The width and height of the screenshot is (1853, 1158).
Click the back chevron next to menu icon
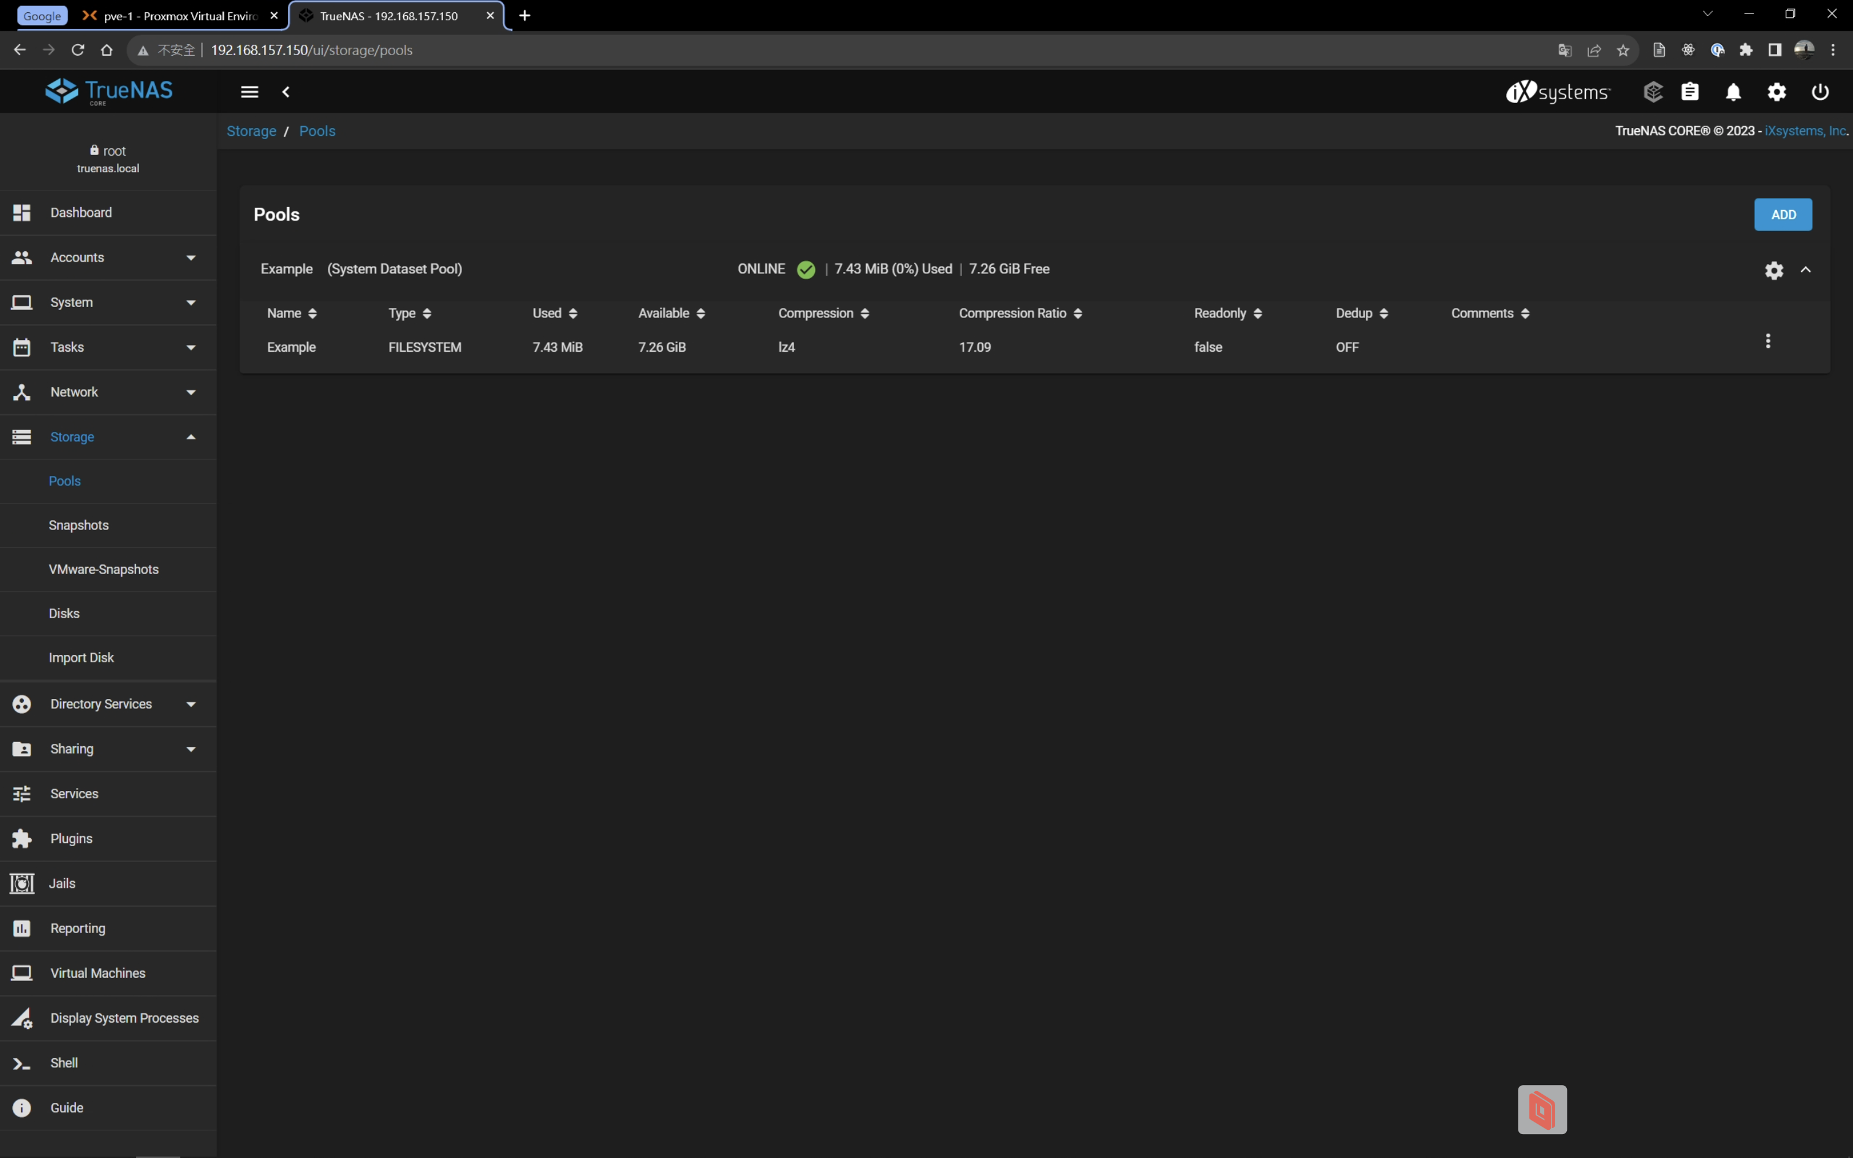286,92
